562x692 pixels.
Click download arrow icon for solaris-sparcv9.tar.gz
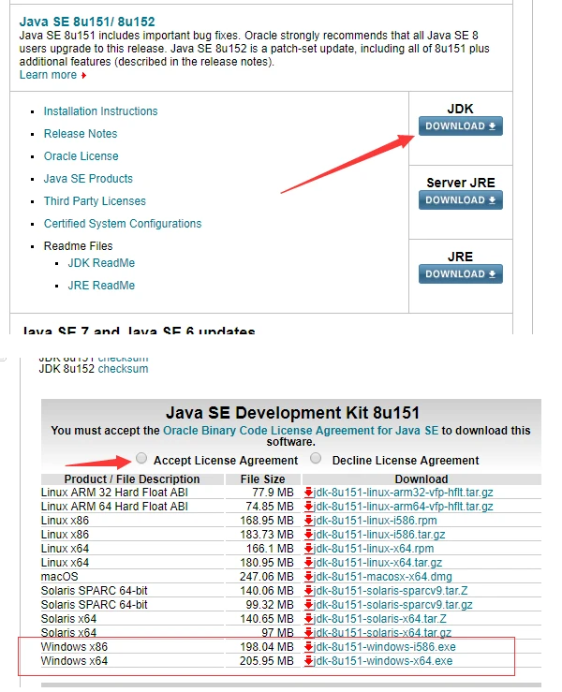click(x=308, y=605)
